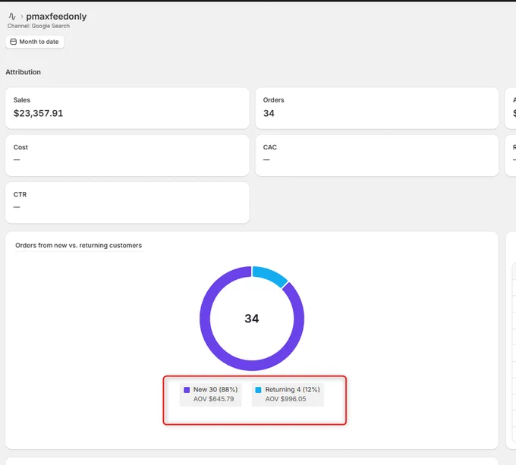This screenshot has height=465, width=516.
Task: Click the AOV $996.05 label
Action: [x=285, y=399]
